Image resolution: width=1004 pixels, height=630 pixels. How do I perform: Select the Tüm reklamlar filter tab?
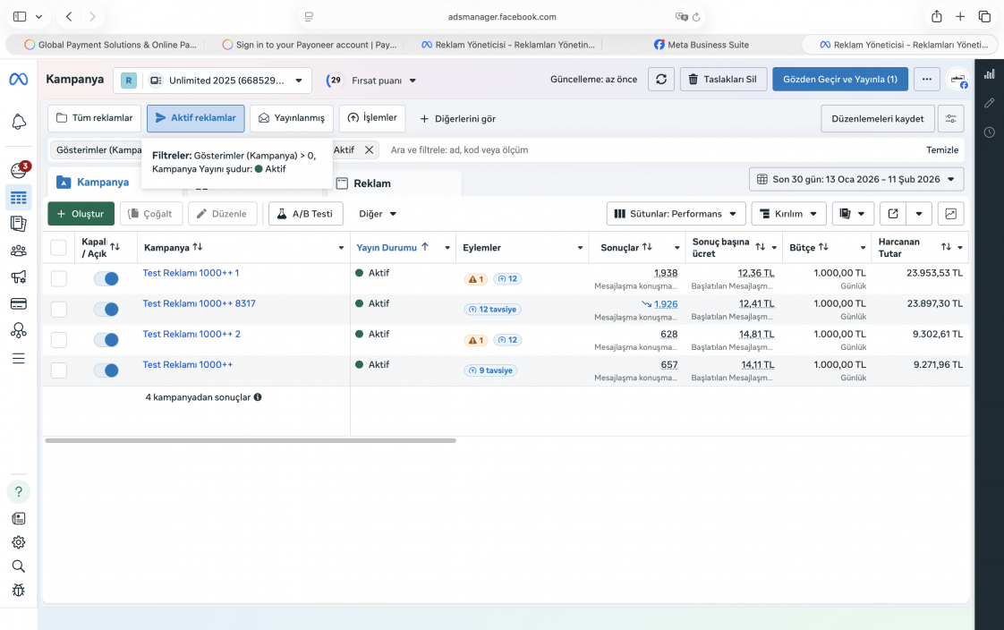94,118
